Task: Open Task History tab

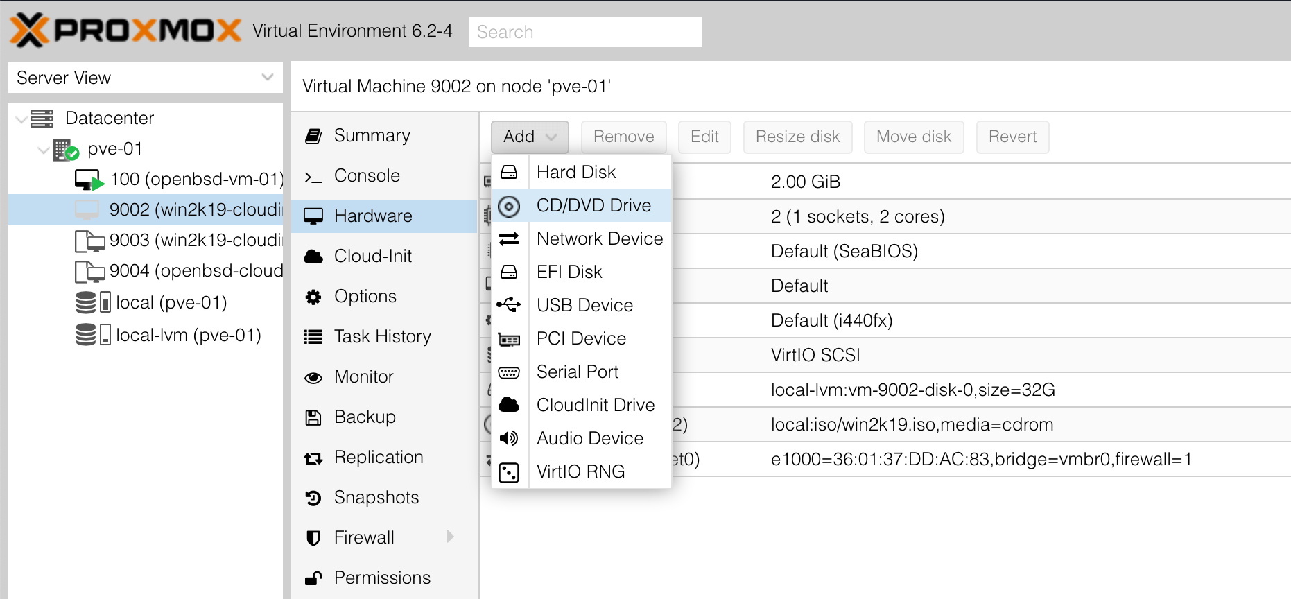Action: pyautogui.click(x=384, y=336)
